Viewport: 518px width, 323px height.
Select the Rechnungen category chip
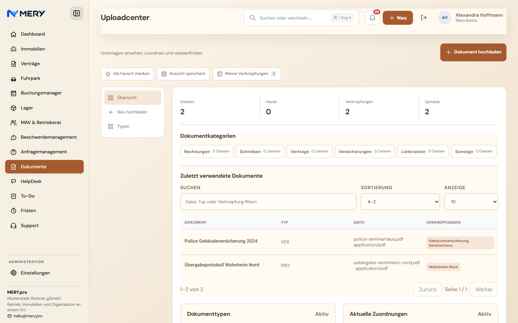click(207, 151)
